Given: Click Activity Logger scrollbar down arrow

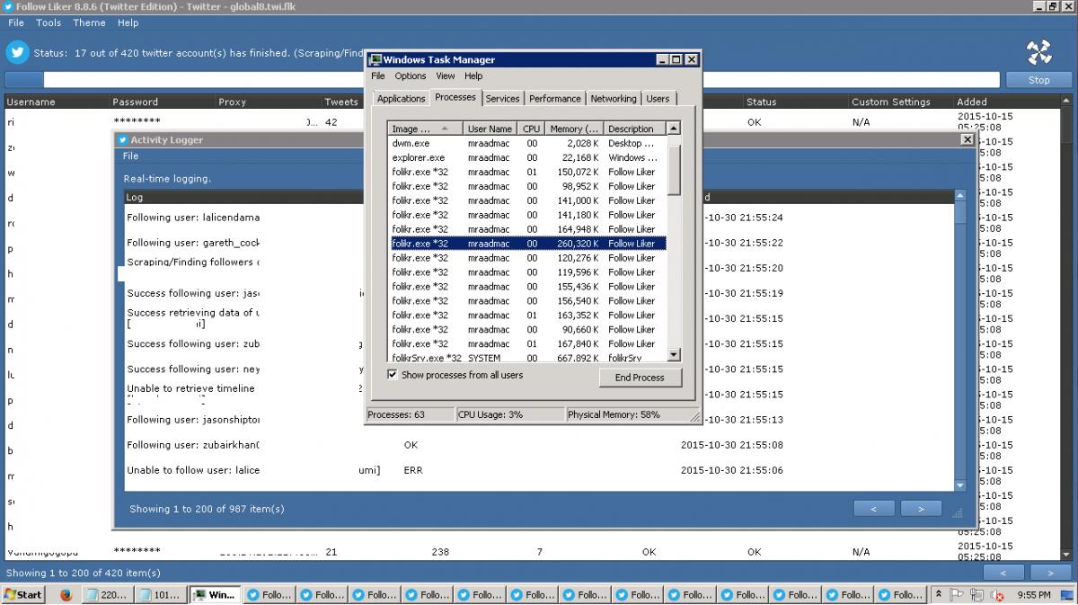Looking at the screenshot, I should pos(960,485).
